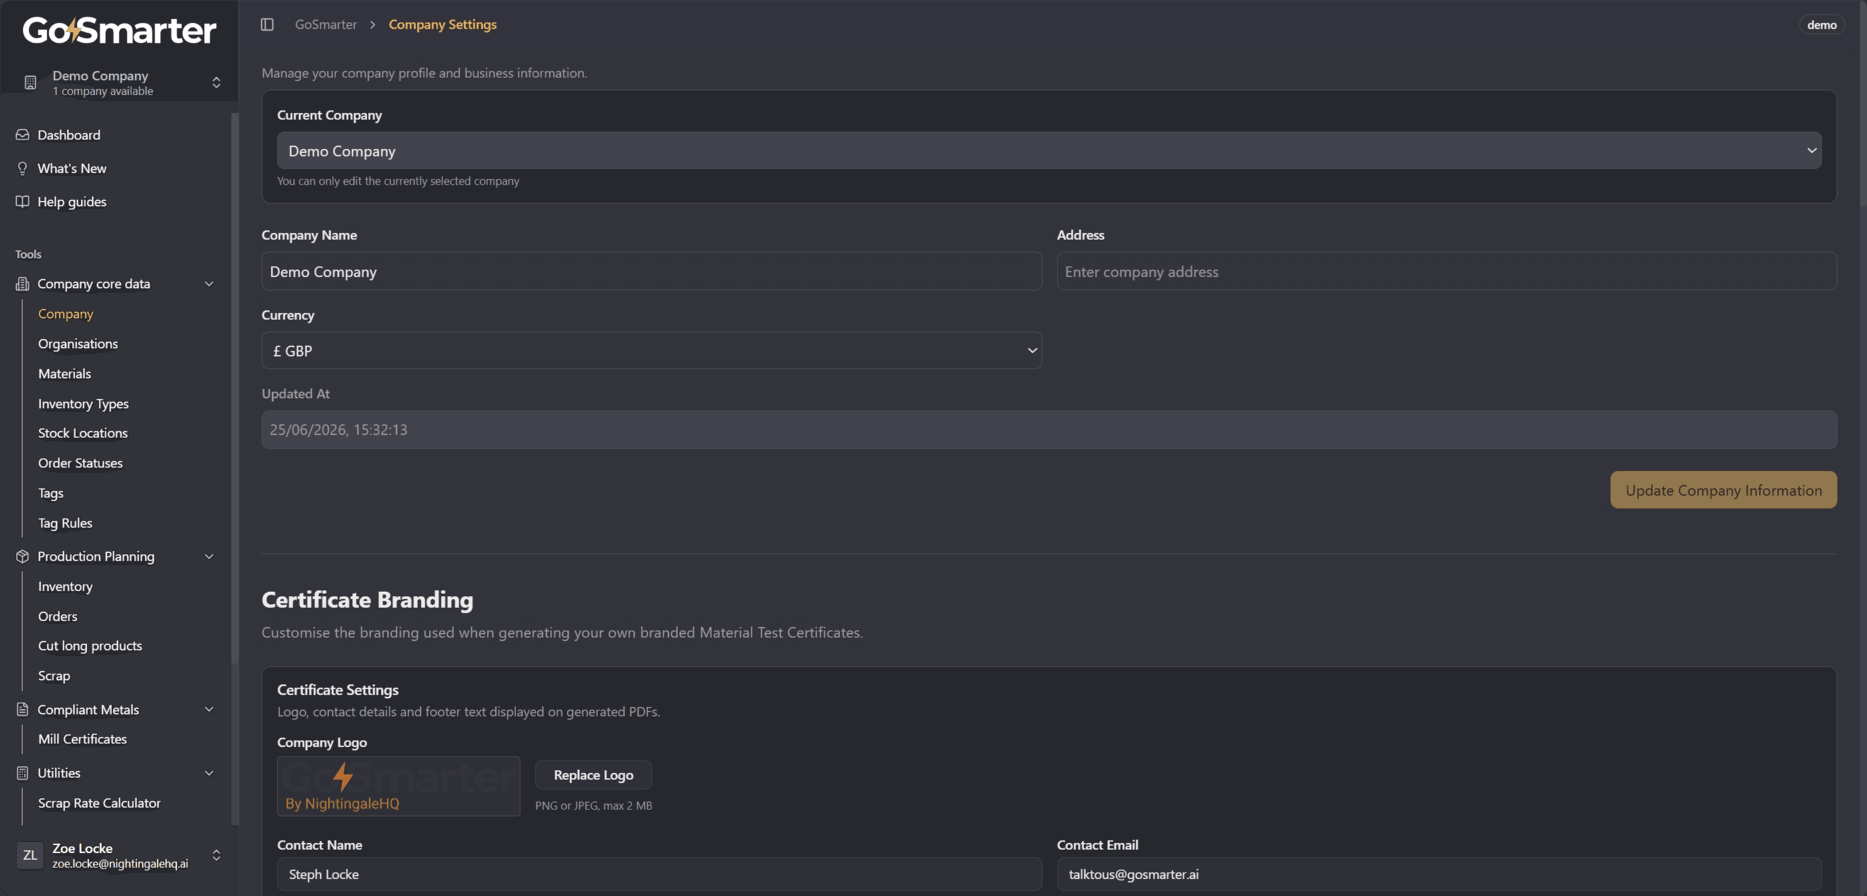Image resolution: width=1867 pixels, height=896 pixels.
Task: Open the Zoe Locke user menu
Action: tap(119, 855)
